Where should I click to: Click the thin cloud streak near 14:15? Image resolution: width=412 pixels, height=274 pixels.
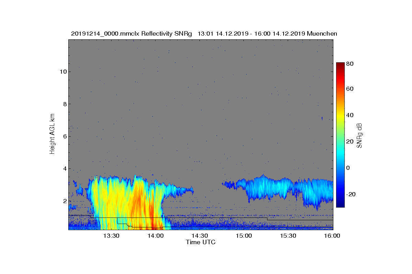click(179, 190)
